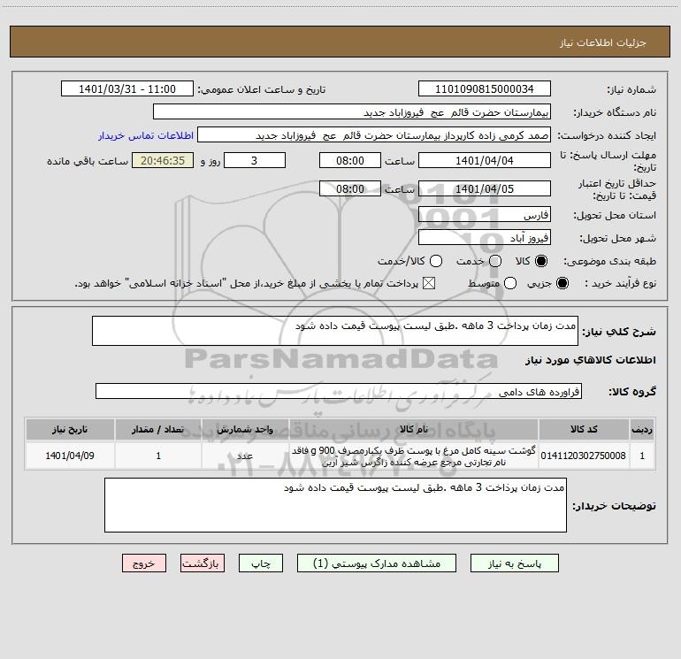Click the گروه کالا field فراورده های دامی

point(339,391)
